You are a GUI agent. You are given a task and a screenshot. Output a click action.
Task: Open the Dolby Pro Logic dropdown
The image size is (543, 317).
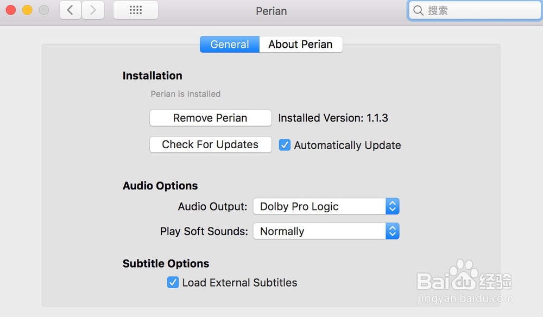[326, 206]
